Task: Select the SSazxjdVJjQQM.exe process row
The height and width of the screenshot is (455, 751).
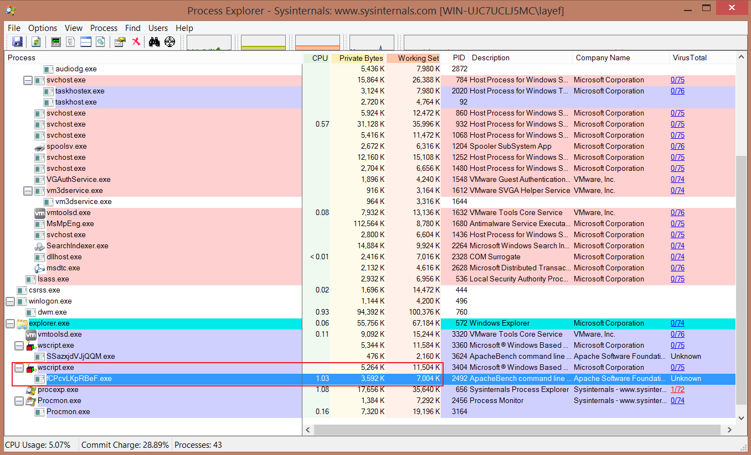Action: [x=370, y=357]
